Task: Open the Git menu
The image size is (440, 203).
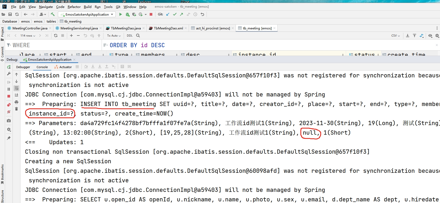Action: point(118,7)
